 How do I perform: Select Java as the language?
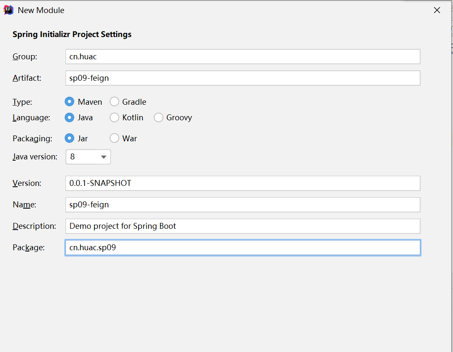70,118
